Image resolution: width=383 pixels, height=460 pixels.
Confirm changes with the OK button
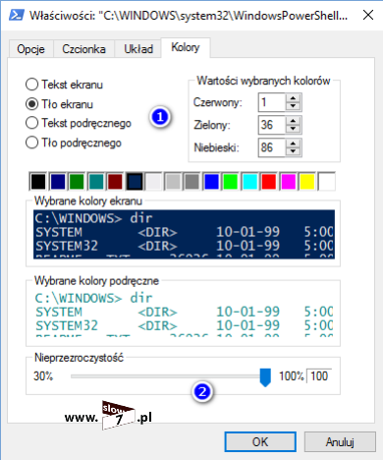[260, 442]
